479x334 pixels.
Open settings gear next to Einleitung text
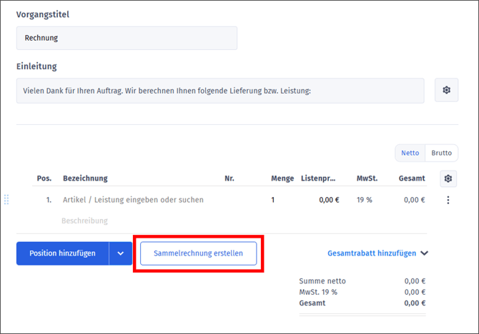(446, 91)
